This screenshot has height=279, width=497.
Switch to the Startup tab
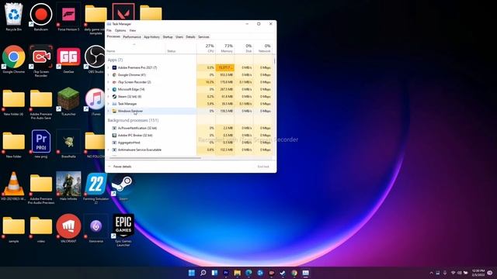coord(168,37)
